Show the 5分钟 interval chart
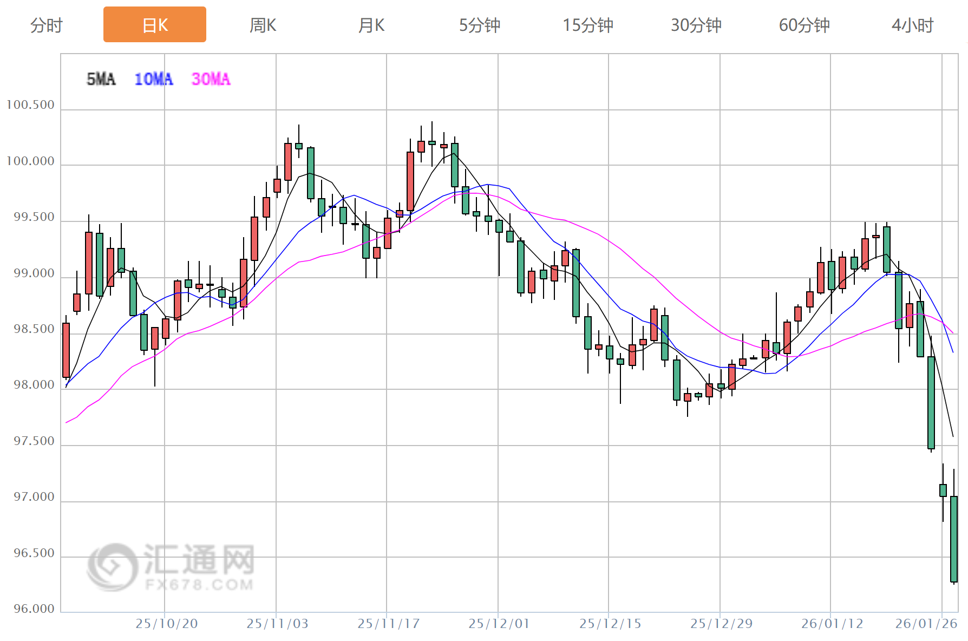Image resolution: width=968 pixels, height=641 pixels. [480, 25]
